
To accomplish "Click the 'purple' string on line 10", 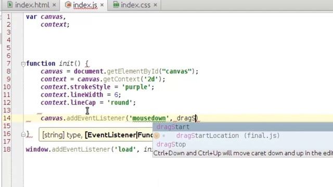I will click(x=136, y=87).
